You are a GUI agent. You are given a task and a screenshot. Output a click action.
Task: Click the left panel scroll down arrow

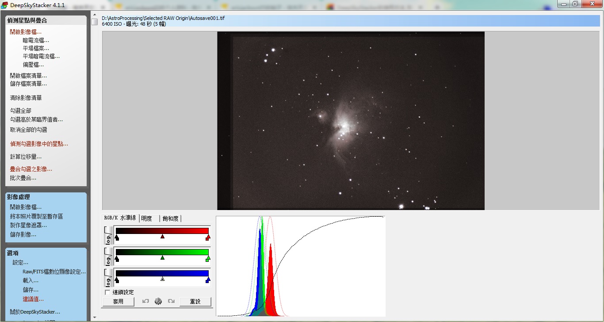pos(95,317)
